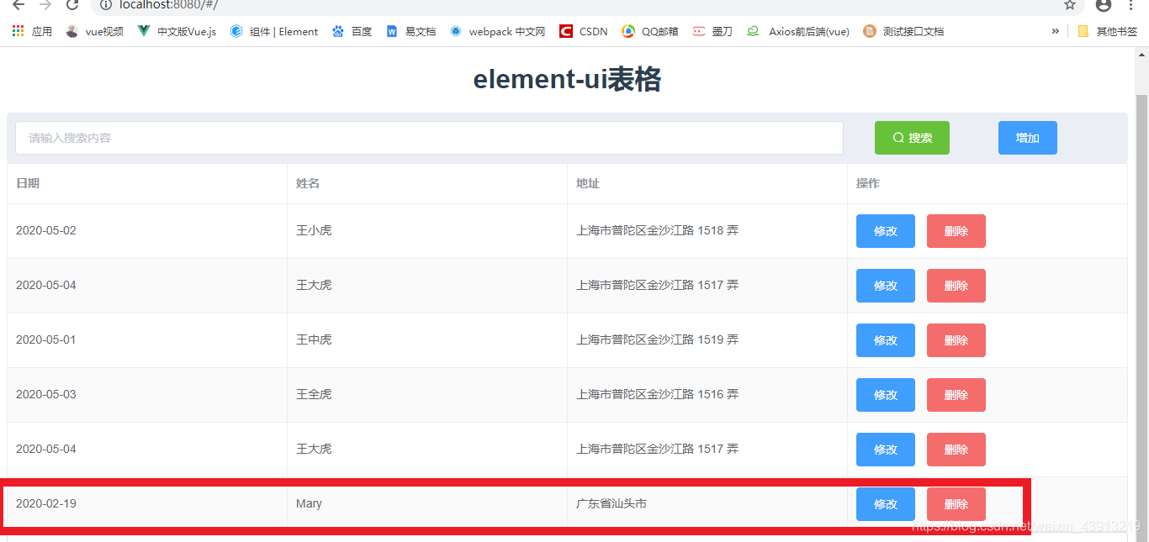The image size is (1149, 542).
Task: Open the 测试接口文档 bookmark
Action: (x=903, y=31)
